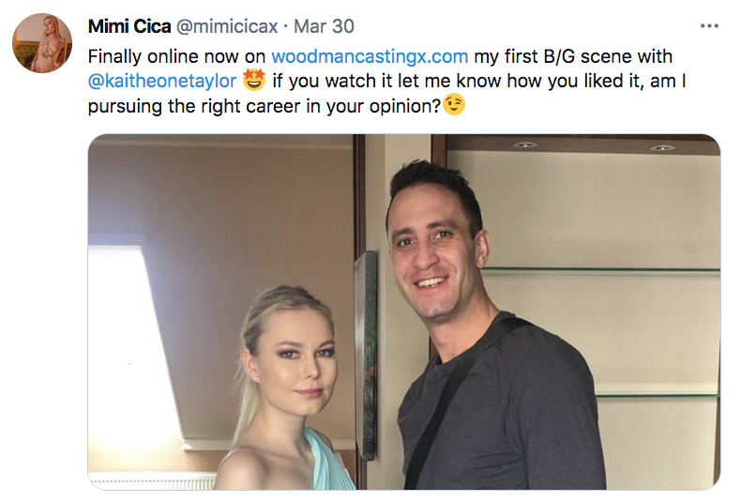Viewport: 741px width, 502px height.
Task: Open the @kaitheonetaylor mention
Action: point(162,82)
